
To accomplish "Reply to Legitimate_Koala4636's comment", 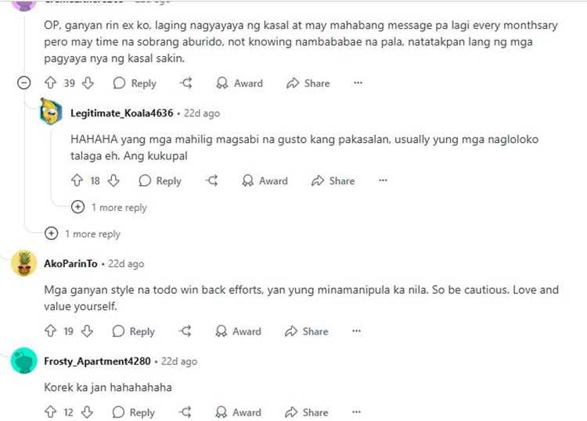I will 160,180.
